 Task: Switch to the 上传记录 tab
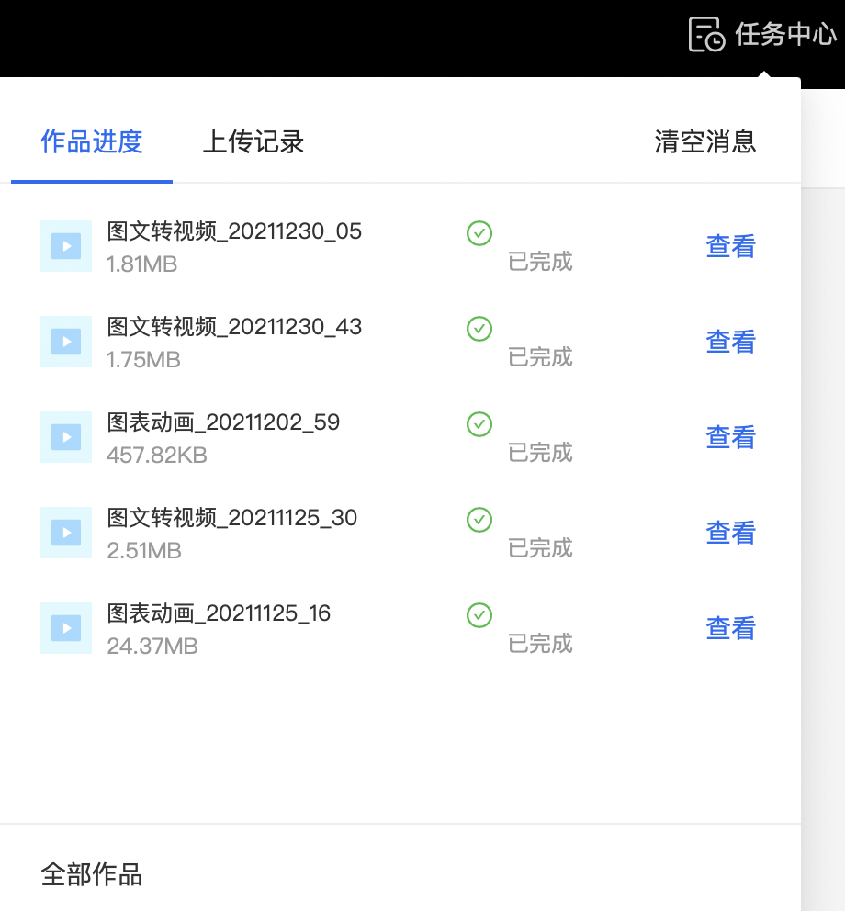(x=253, y=141)
